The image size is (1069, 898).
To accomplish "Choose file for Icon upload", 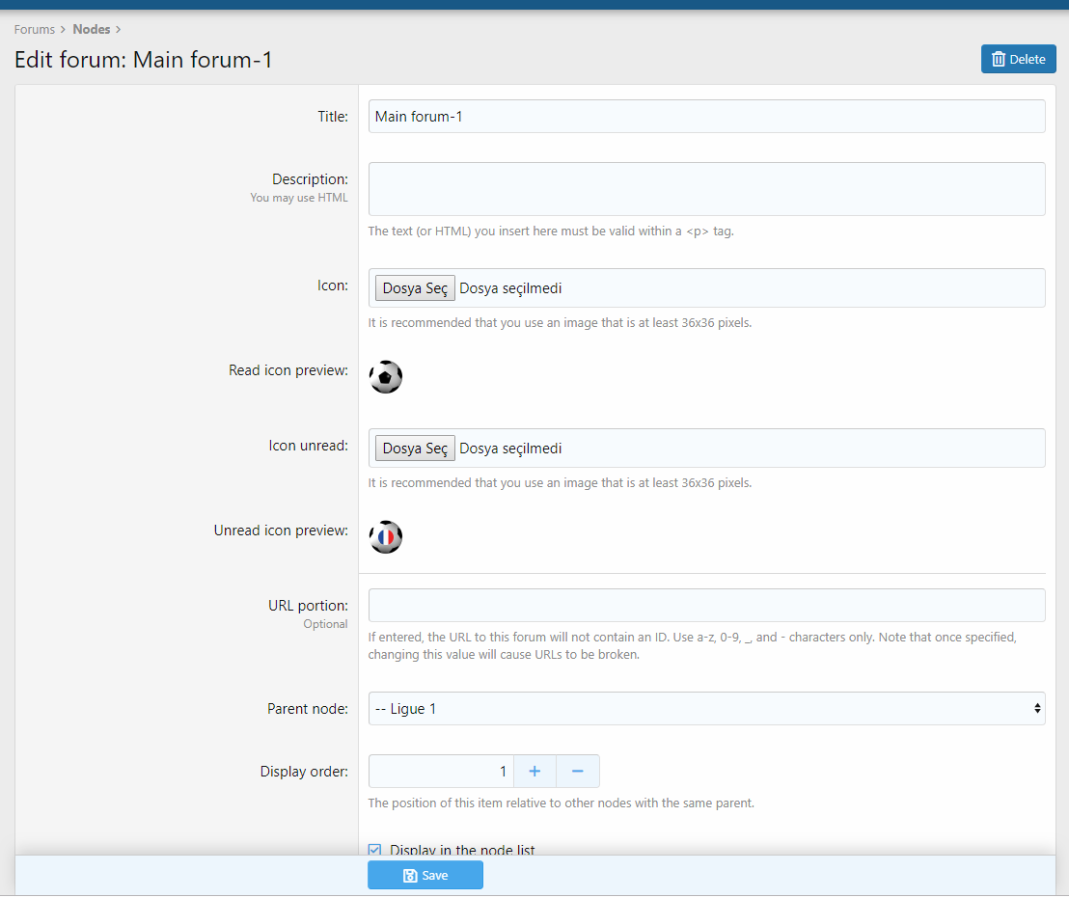I will click(x=415, y=288).
